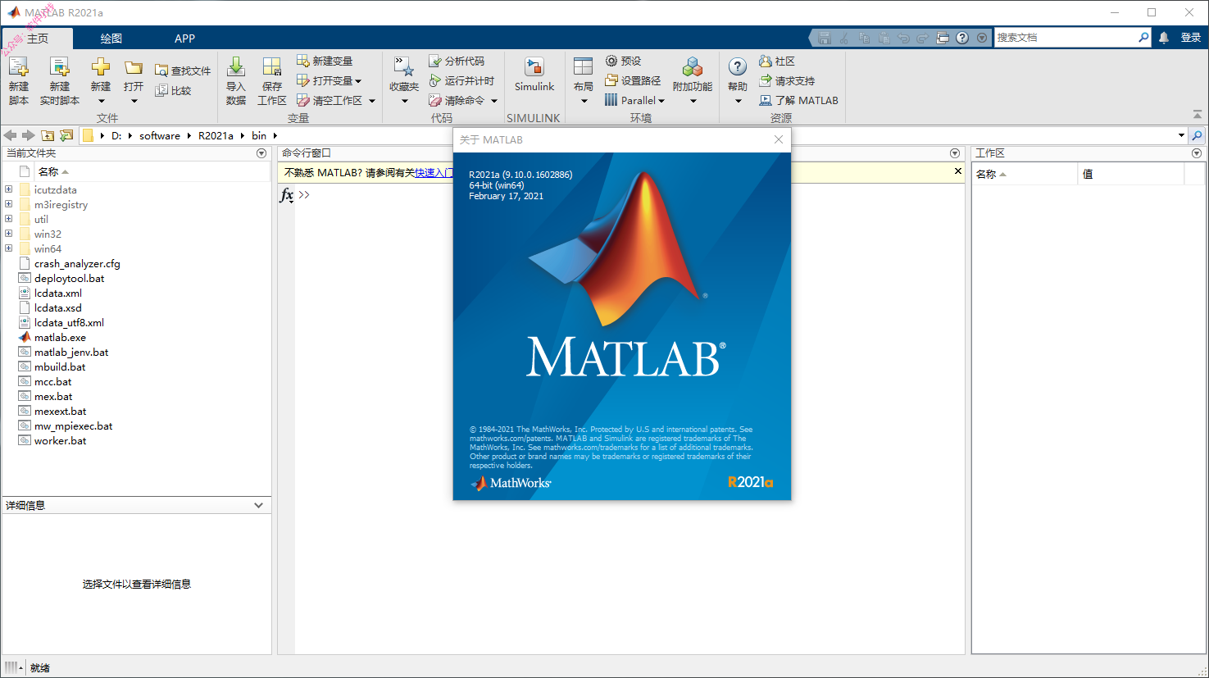1209x678 pixels.
Task: Expand the icutzdata folder
Action: [8, 189]
